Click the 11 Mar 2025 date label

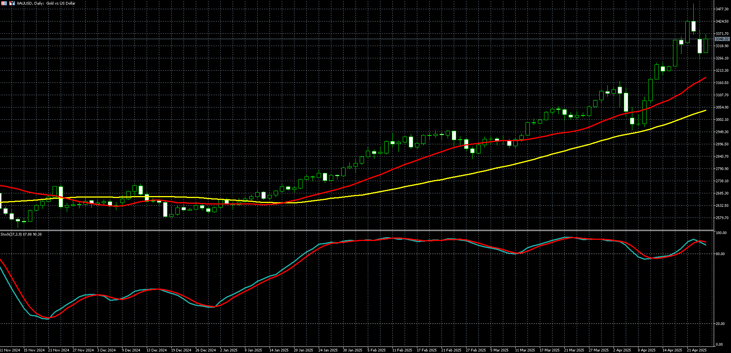(524, 350)
